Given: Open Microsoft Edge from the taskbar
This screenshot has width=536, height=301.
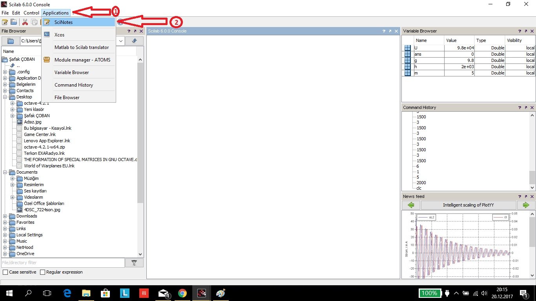Looking at the screenshot, I should click(x=67, y=293).
